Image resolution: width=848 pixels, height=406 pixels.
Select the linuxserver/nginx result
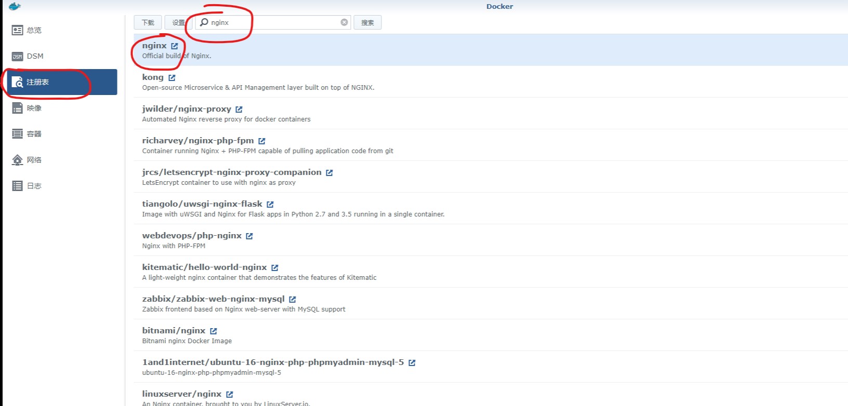click(x=491, y=395)
